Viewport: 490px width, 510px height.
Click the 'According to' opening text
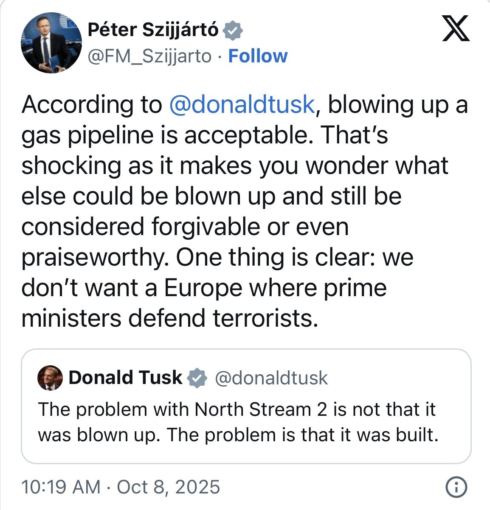(x=92, y=104)
